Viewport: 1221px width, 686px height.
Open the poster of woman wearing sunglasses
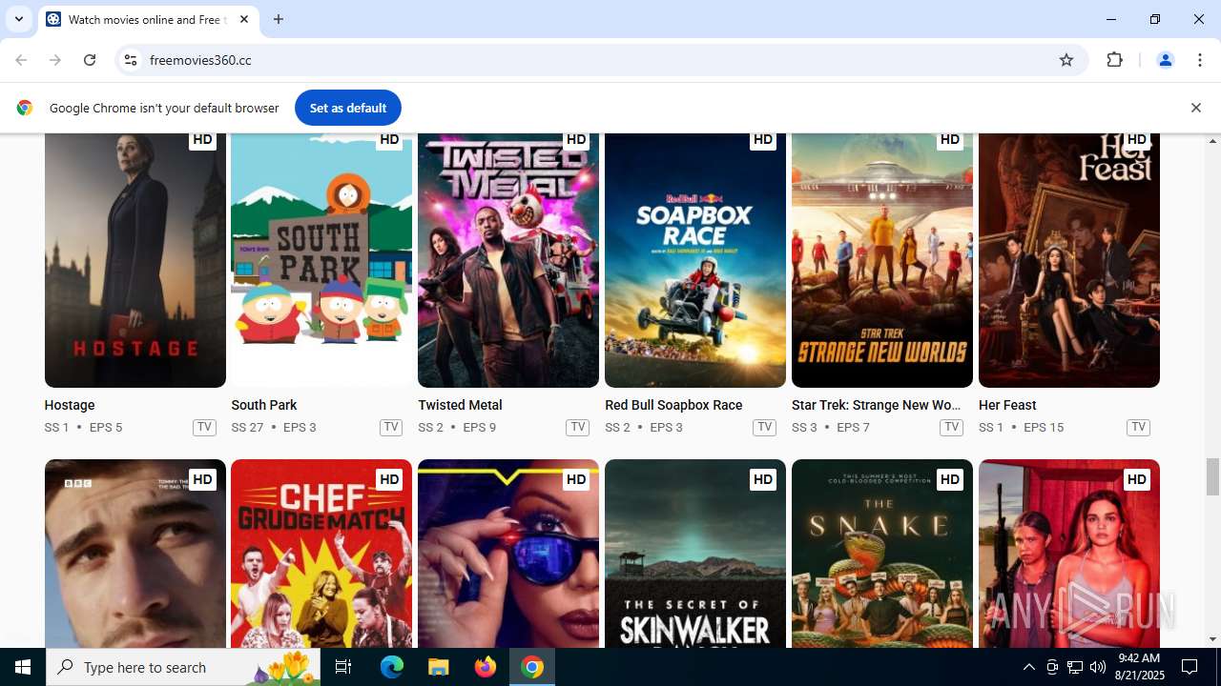(x=508, y=554)
